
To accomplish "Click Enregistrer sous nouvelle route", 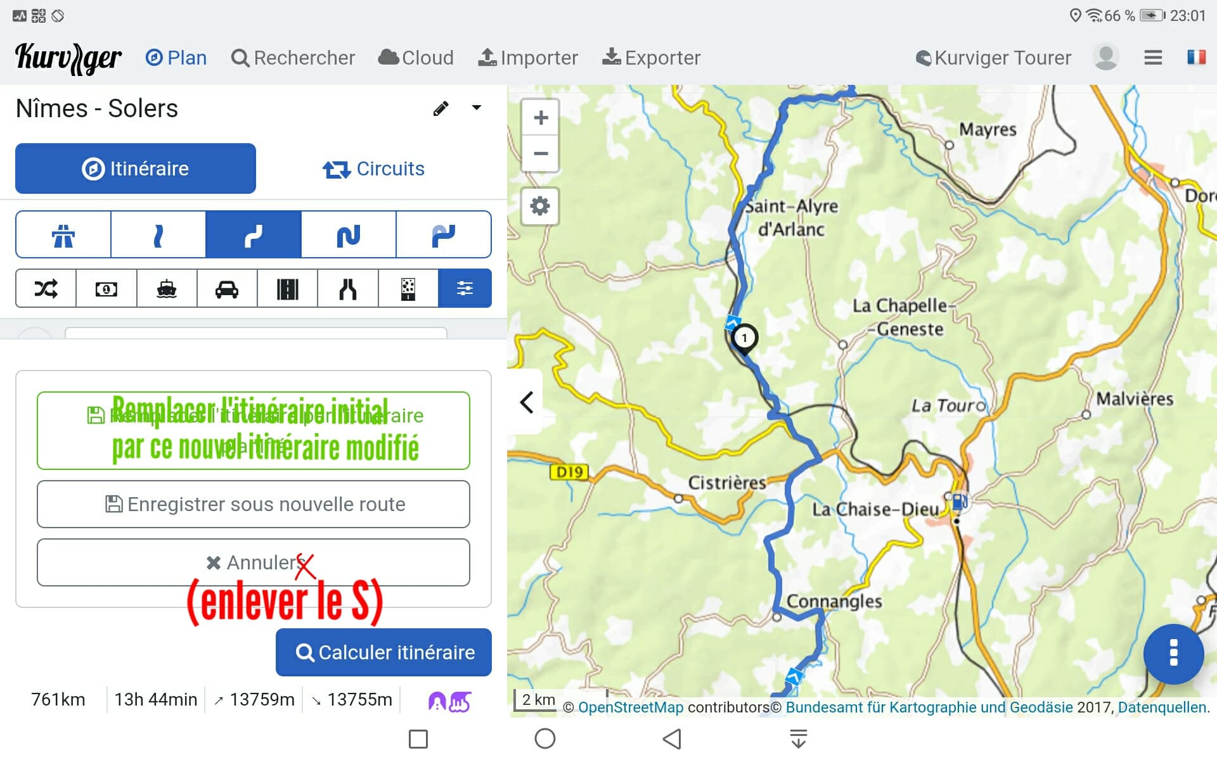I will [254, 504].
